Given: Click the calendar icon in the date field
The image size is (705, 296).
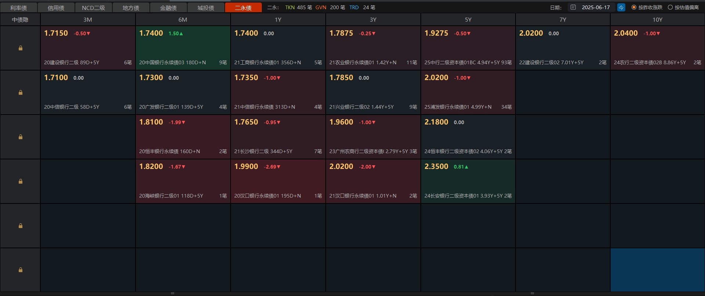Looking at the screenshot, I should [x=573, y=7].
